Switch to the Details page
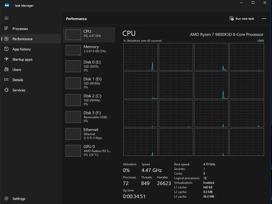The width and height of the screenshot is (272, 204). coord(31,80)
